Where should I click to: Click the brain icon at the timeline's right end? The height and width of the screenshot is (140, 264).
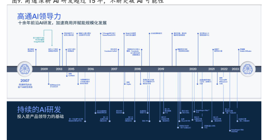pos(248,69)
